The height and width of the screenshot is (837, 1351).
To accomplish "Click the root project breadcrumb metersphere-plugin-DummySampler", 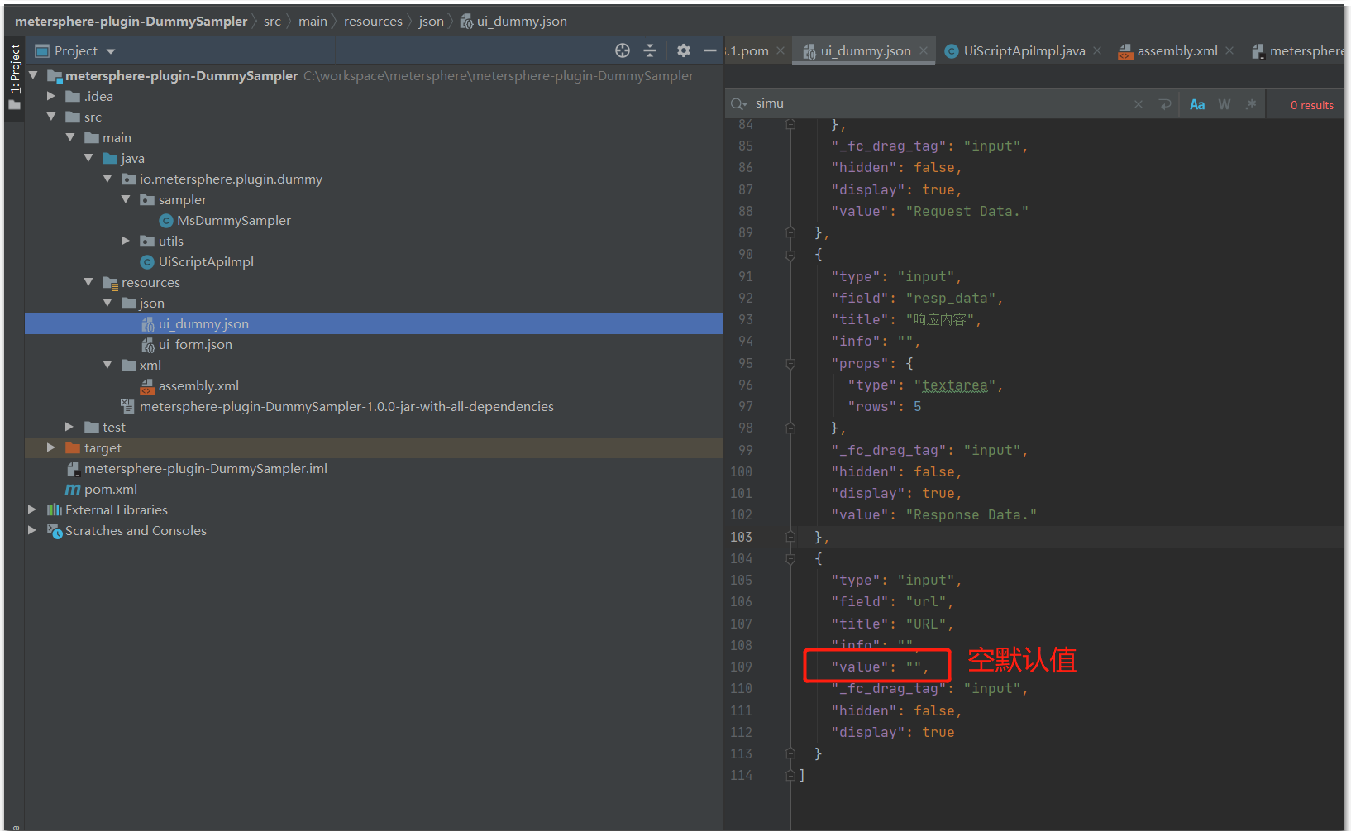I will coord(131,21).
